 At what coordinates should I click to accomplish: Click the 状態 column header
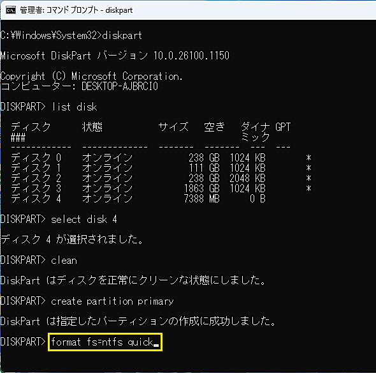[x=92, y=127]
